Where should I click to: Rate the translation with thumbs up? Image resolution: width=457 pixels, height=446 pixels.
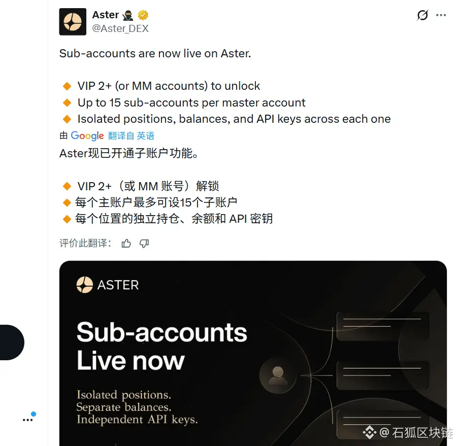point(126,243)
